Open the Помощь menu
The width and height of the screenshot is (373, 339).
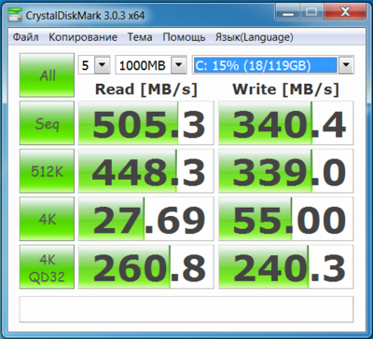coord(184,37)
